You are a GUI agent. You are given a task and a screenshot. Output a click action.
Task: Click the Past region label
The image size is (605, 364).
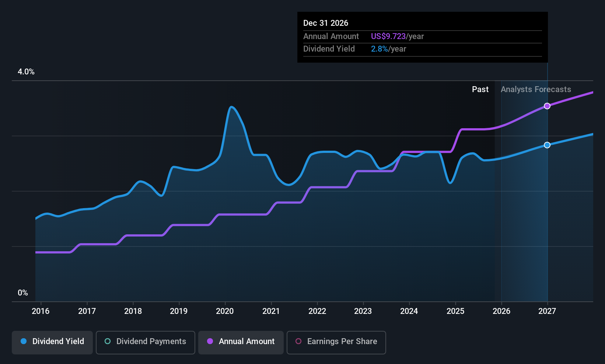pos(480,90)
